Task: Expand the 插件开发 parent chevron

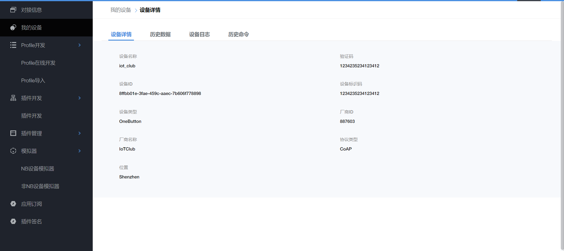Action: 79,98
